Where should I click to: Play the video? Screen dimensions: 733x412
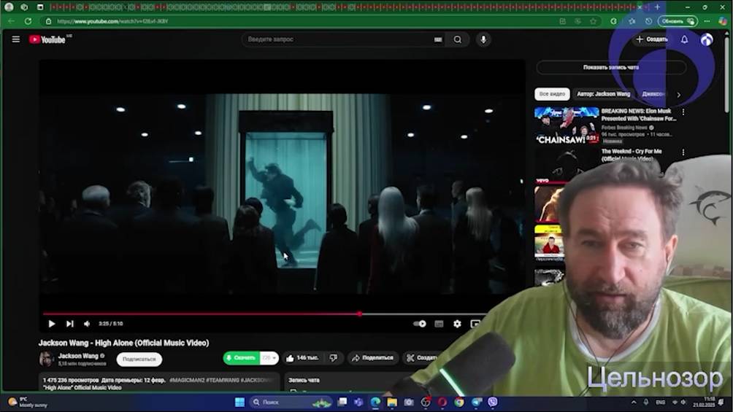(51, 324)
